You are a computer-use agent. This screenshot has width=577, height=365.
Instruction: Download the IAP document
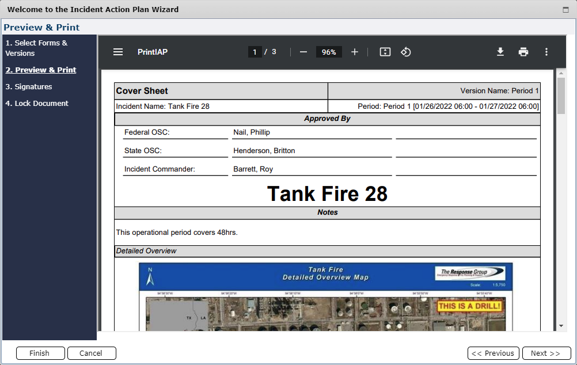tap(500, 52)
